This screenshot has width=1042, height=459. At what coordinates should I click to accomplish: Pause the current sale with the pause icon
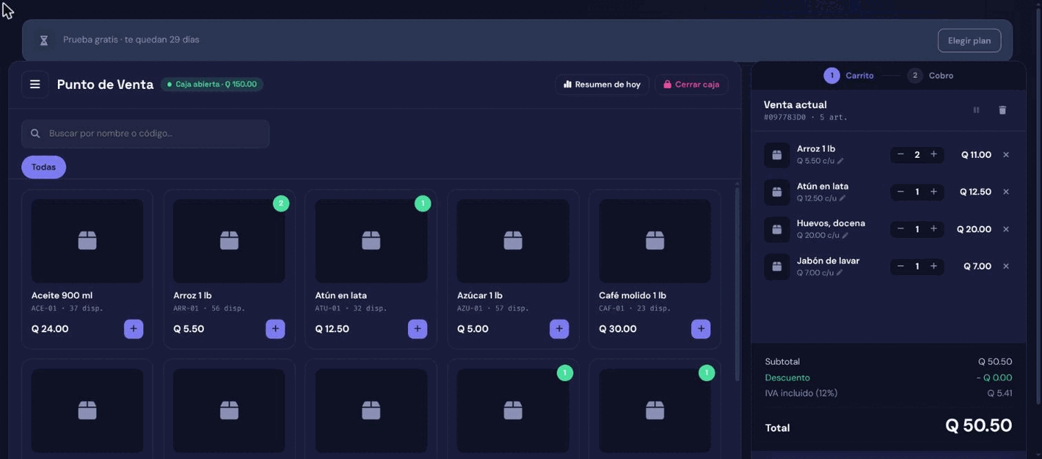point(976,110)
